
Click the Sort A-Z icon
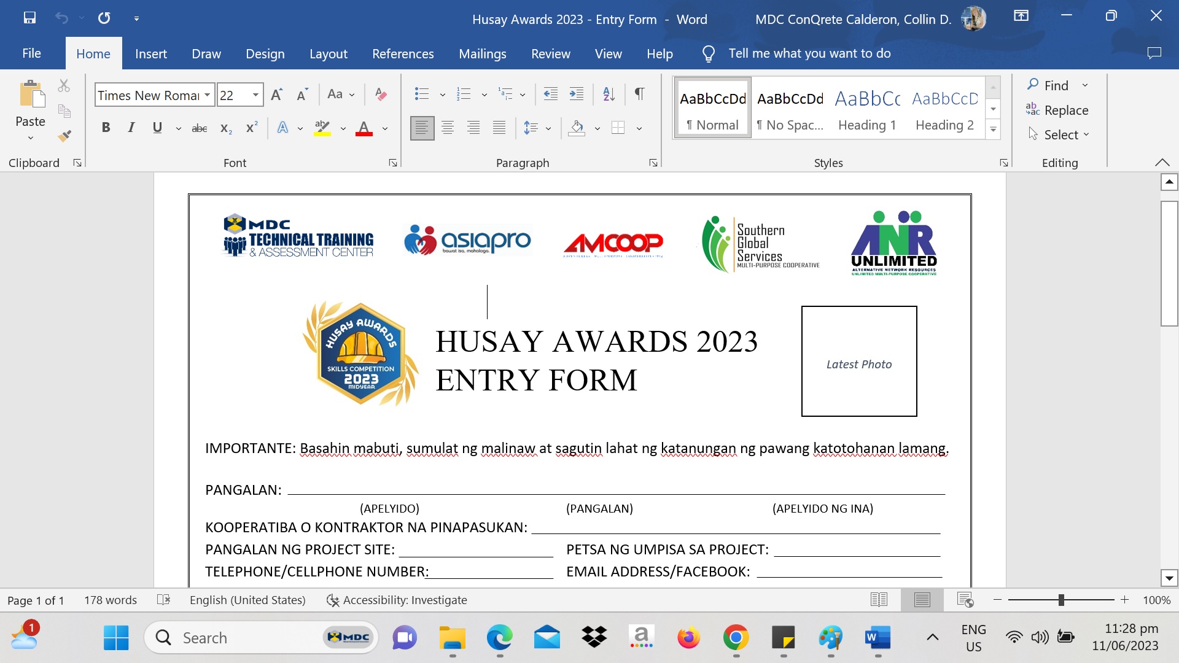point(609,95)
